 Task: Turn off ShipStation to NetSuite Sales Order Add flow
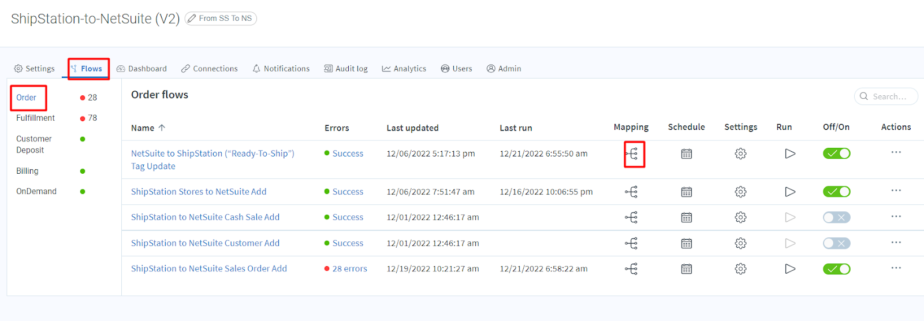(x=836, y=269)
